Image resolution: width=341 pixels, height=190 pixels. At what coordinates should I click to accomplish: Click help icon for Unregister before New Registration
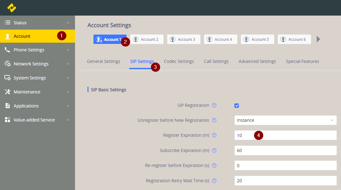[214, 120]
